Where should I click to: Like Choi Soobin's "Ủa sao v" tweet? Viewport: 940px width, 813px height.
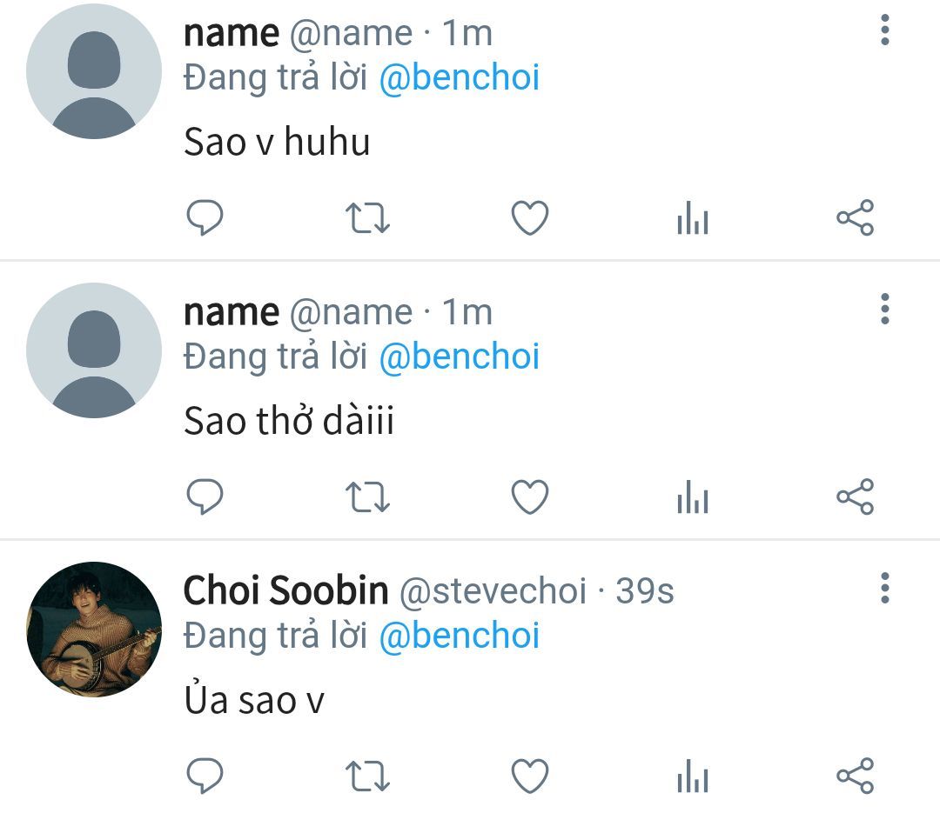pos(529,776)
